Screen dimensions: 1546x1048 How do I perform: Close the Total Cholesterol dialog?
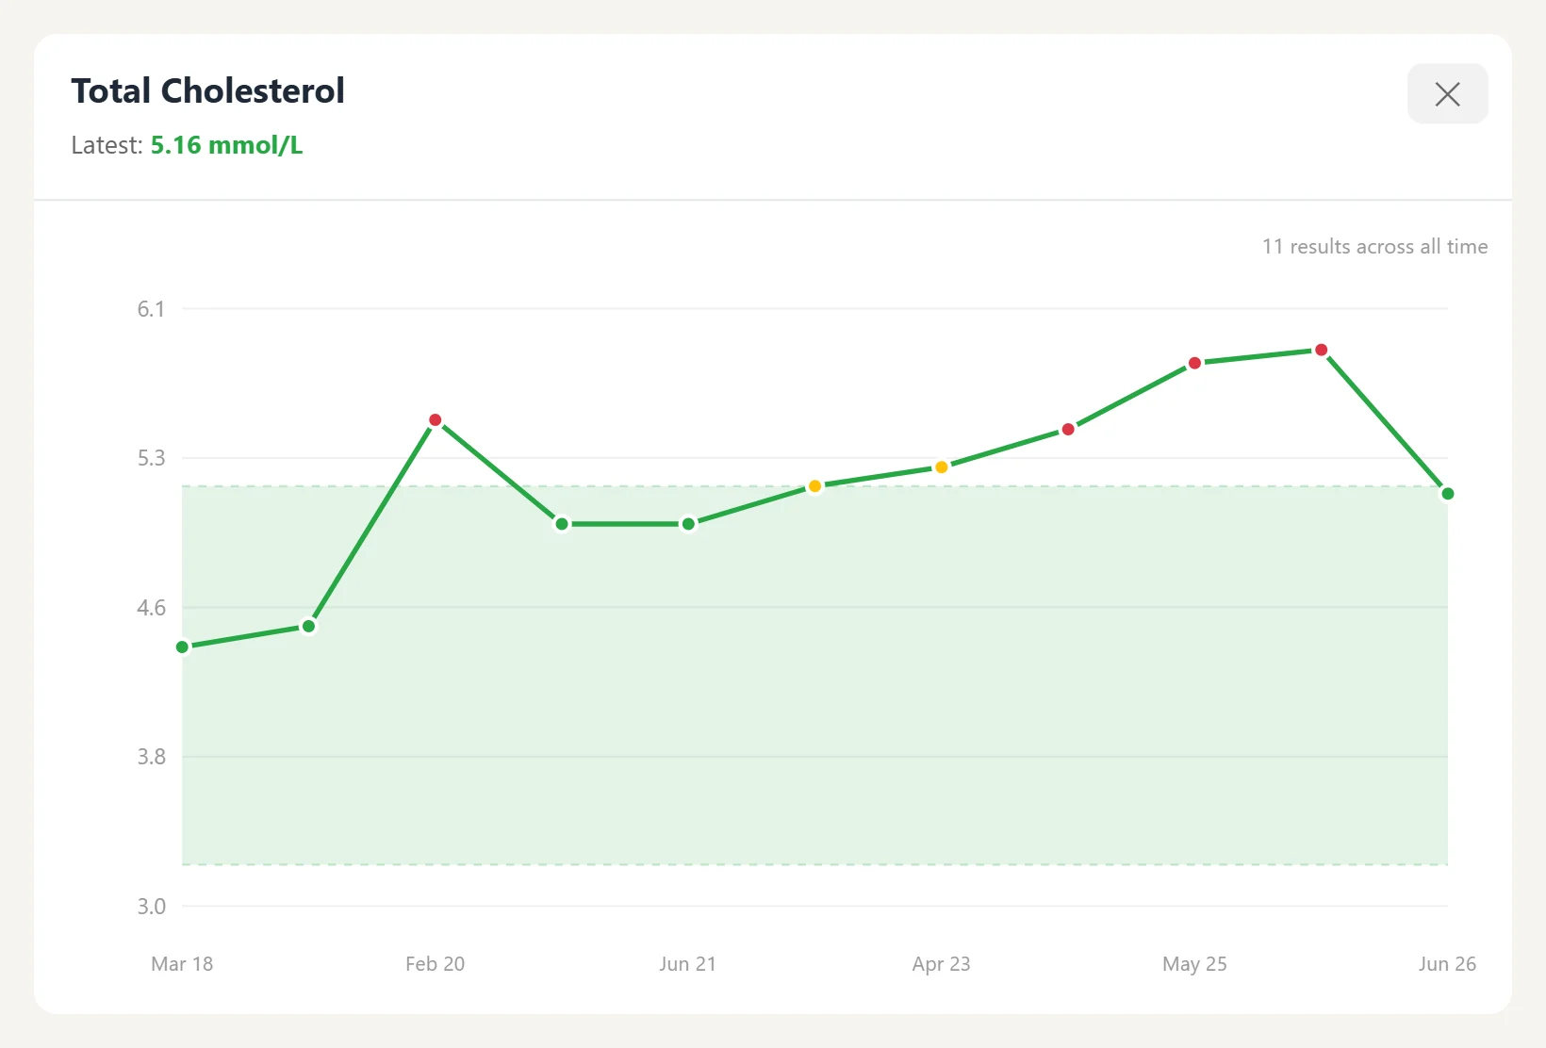(1447, 93)
